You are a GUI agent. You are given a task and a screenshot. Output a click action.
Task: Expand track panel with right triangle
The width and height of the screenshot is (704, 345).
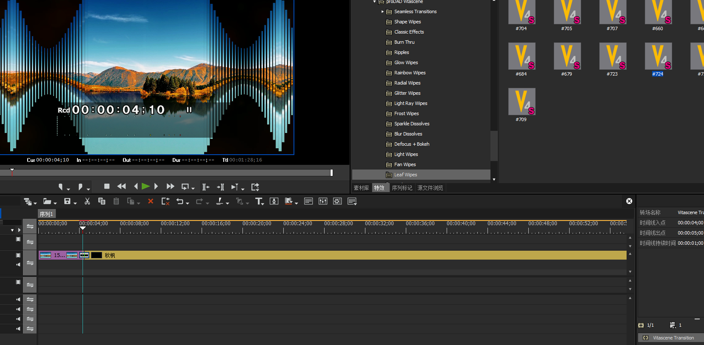pyautogui.click(x=19, y=230)
